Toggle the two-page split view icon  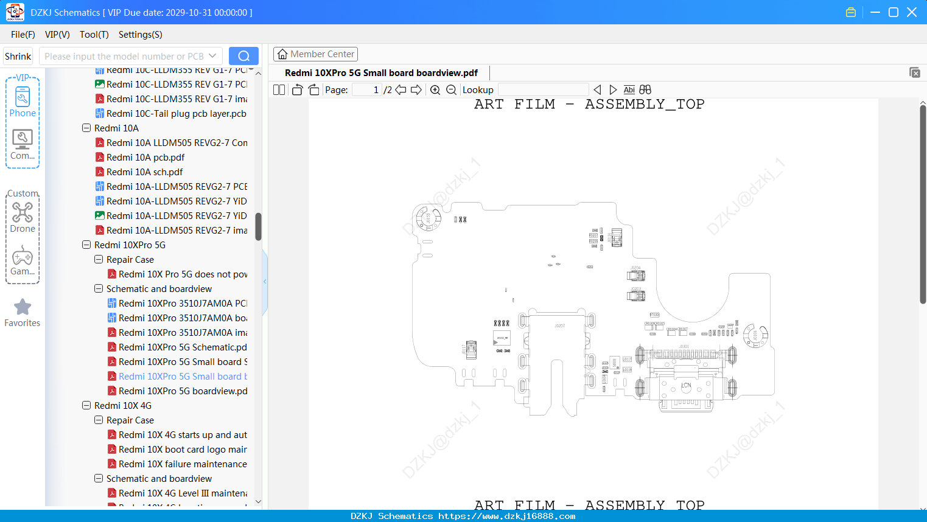point(279,90)
